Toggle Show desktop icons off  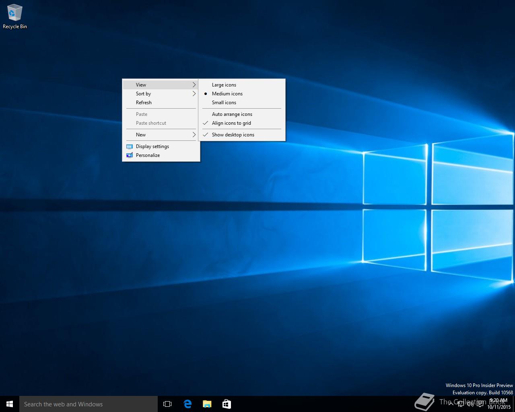click(x=233, y=135)
